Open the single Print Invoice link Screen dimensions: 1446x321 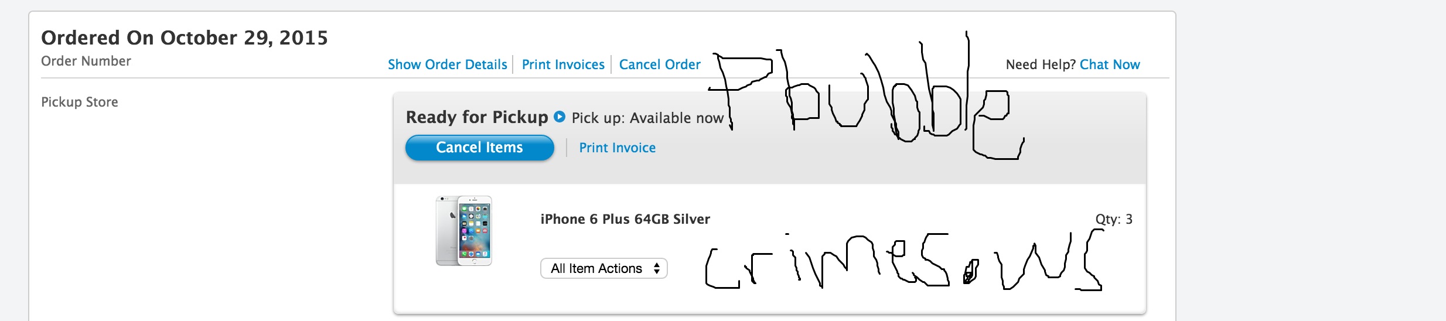pyautogui.click(x=618, y=148)
